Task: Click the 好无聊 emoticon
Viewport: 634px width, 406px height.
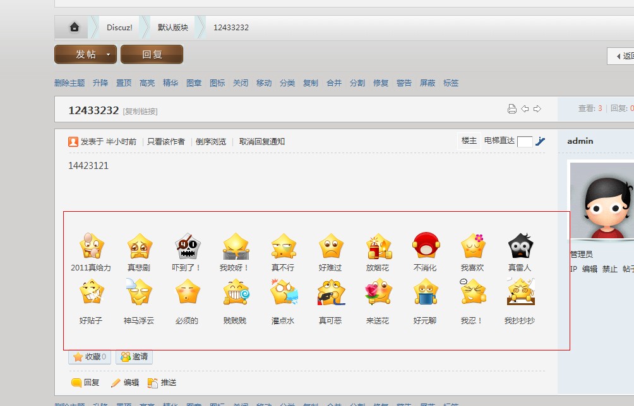Action: coord(426,292)
